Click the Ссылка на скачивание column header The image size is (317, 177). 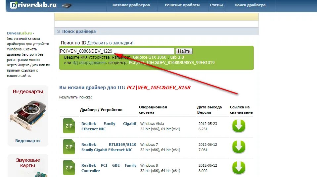click(241, 110)
